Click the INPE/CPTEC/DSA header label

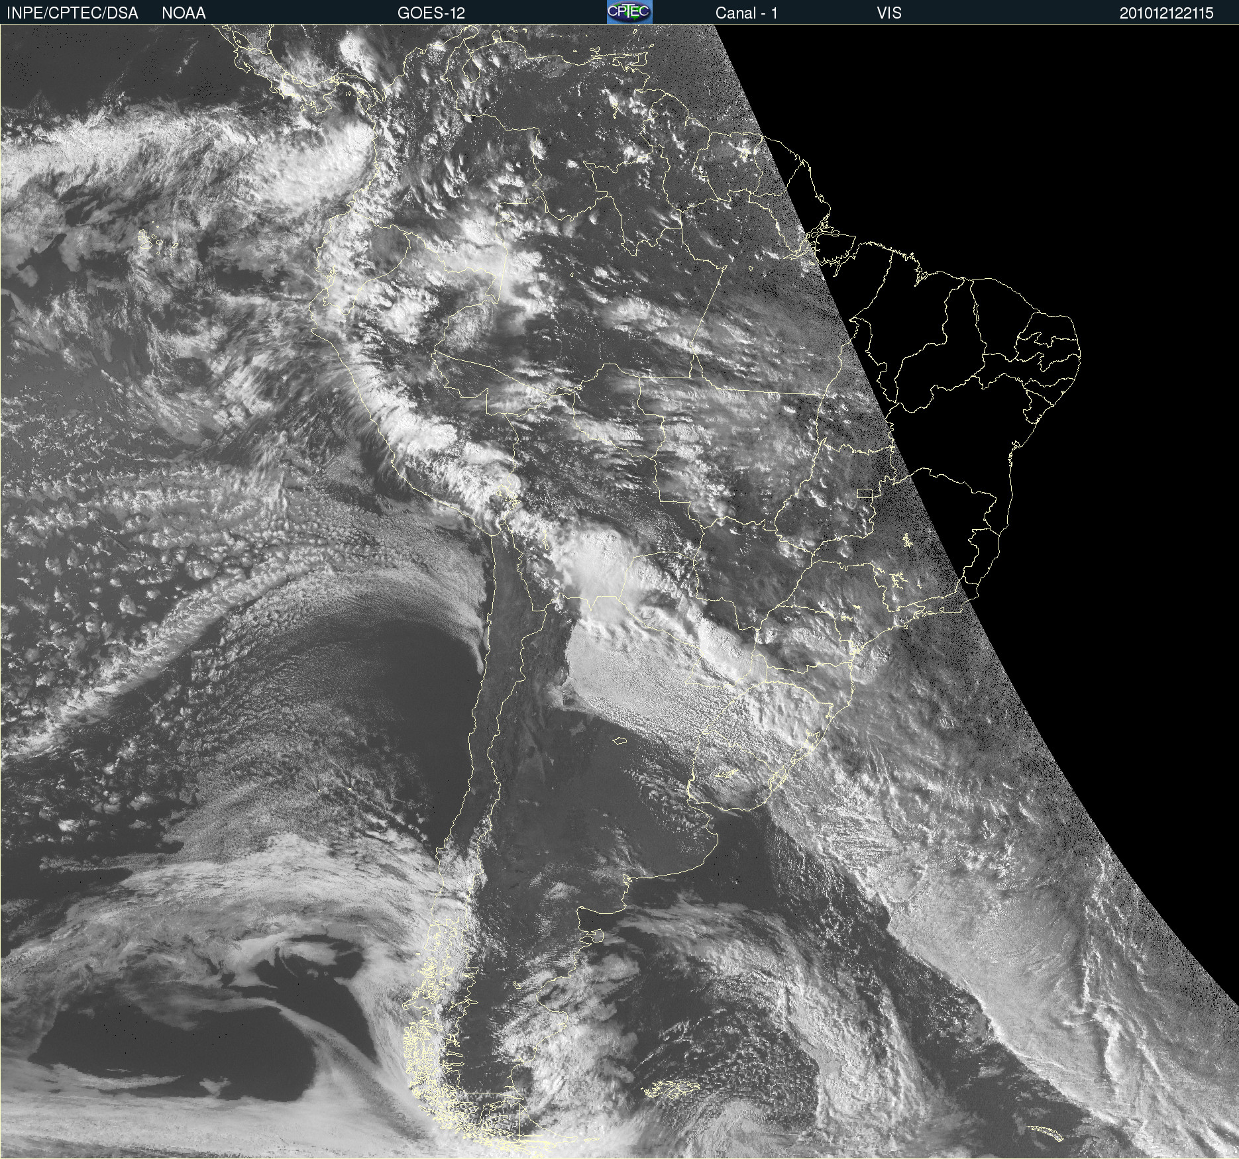pyautogui.click(x=72, y=13)
